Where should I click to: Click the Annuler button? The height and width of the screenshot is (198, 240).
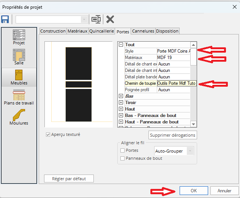pos(224,190)
